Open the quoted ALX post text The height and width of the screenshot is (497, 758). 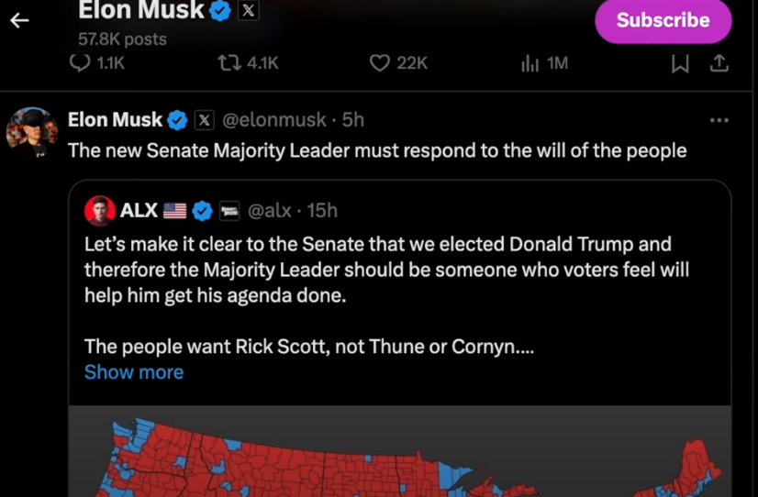[x=385, y=271]
